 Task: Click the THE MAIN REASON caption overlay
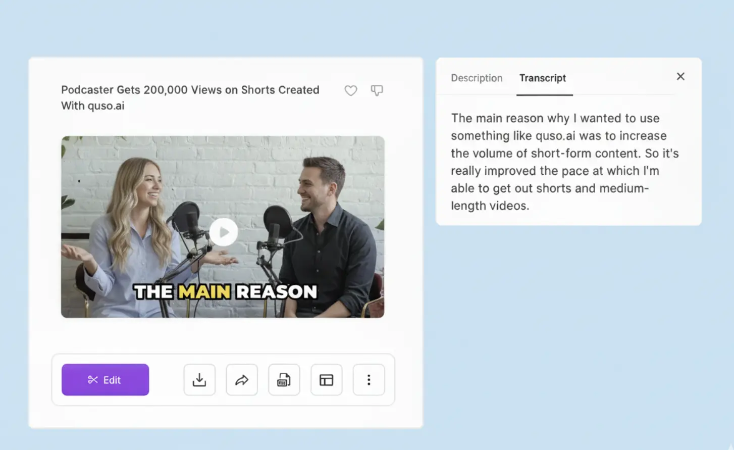click(x=225, y=292)
